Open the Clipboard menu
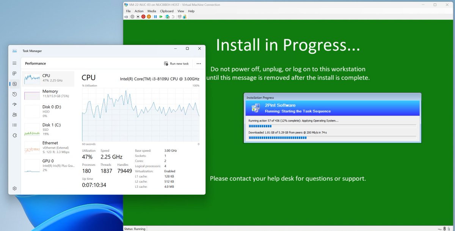Screen dimensions: 455x231 click(x=166, y=11)
